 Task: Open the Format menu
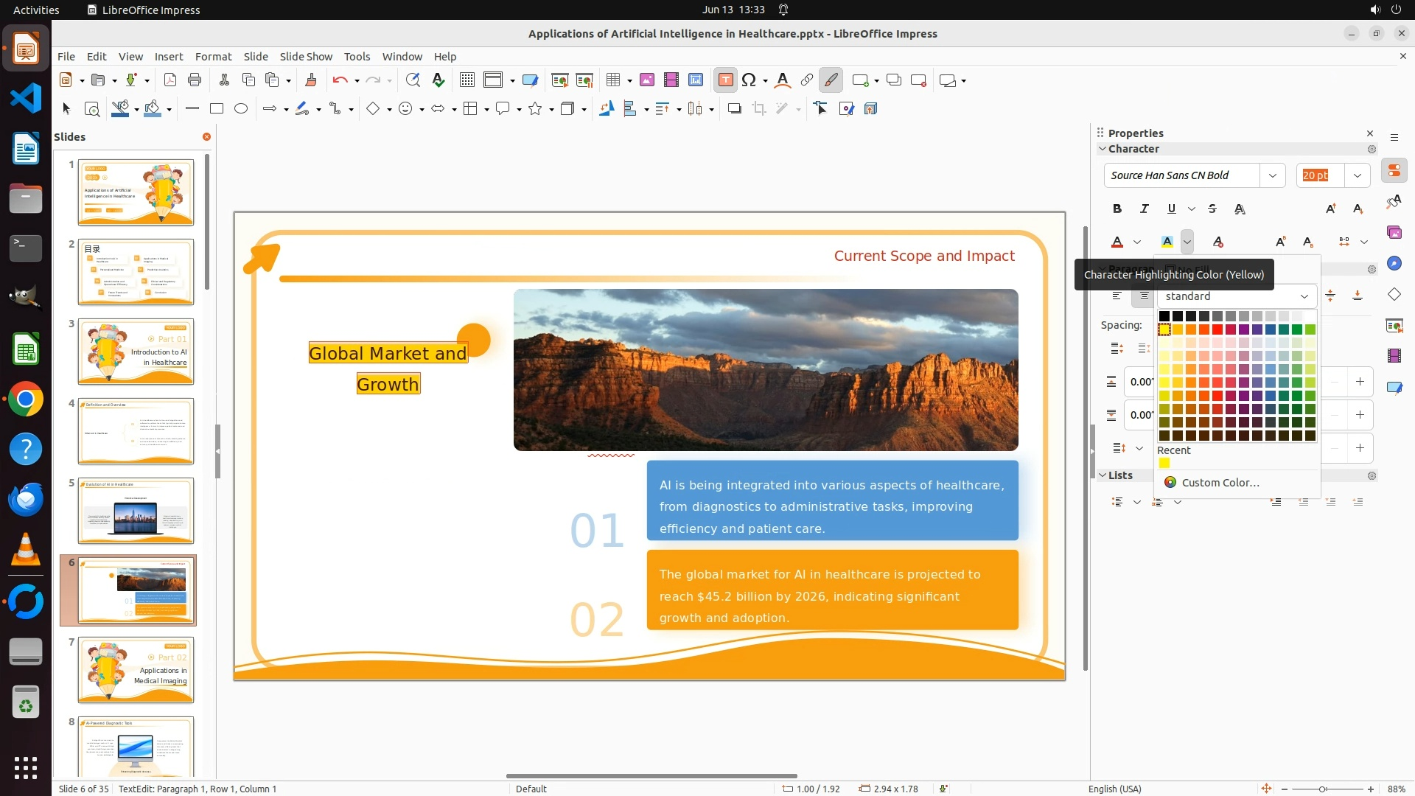click(x=213, y=57)
